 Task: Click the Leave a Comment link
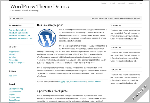coord(94,82)
